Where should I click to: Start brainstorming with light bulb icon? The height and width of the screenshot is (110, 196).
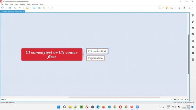(x=167, y=8)
